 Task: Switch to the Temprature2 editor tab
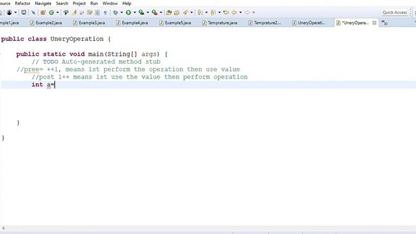point(265,23)
